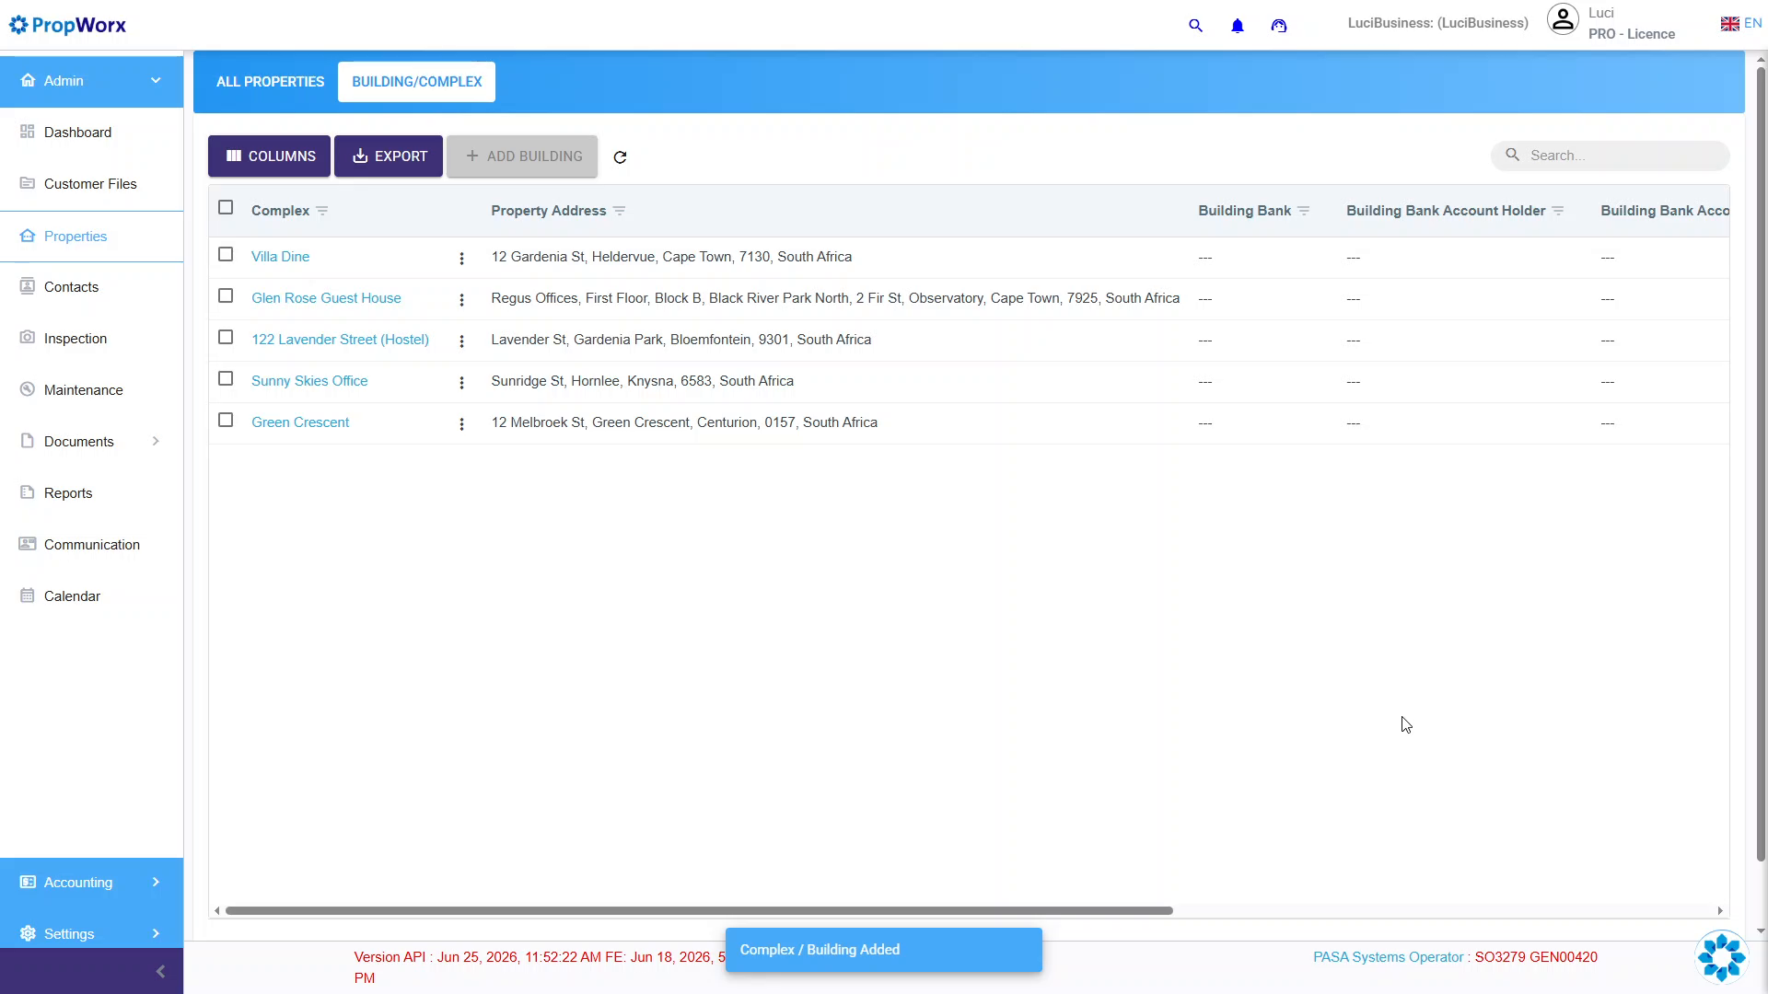Select all rows checkbox in header
The height and width of the screenshot is (994, 1768).
(x=226, y=208)
